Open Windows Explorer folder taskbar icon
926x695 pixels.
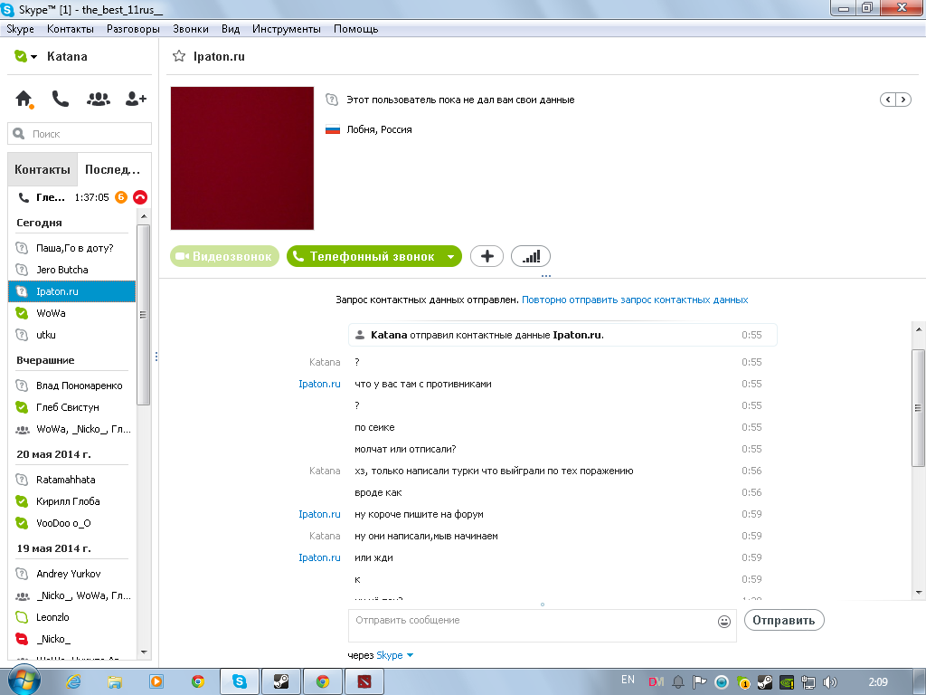point(115,681)
